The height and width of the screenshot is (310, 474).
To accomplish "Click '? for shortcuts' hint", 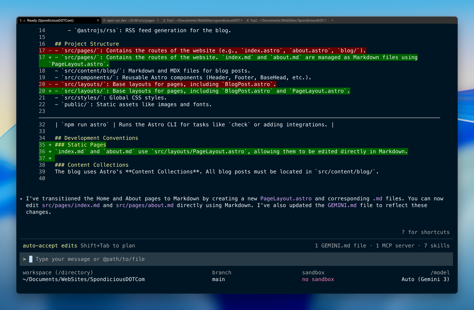I will (426, 232).
